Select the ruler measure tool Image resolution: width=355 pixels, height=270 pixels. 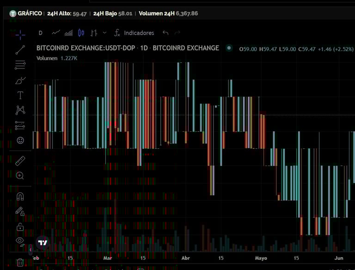[20, 161]
